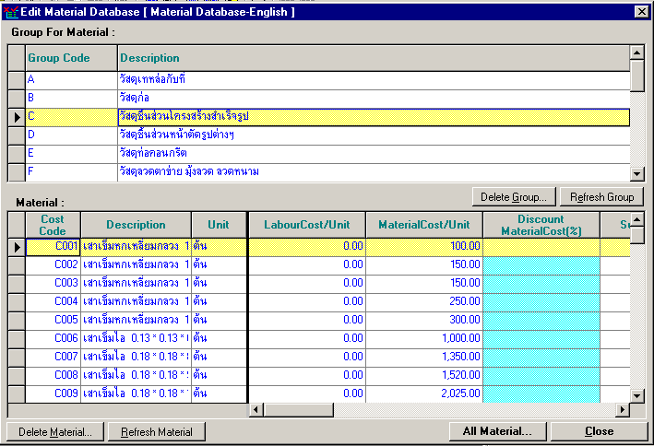
Task: Click material cost 250.00 for C004
Action: [x=424, y=301]
